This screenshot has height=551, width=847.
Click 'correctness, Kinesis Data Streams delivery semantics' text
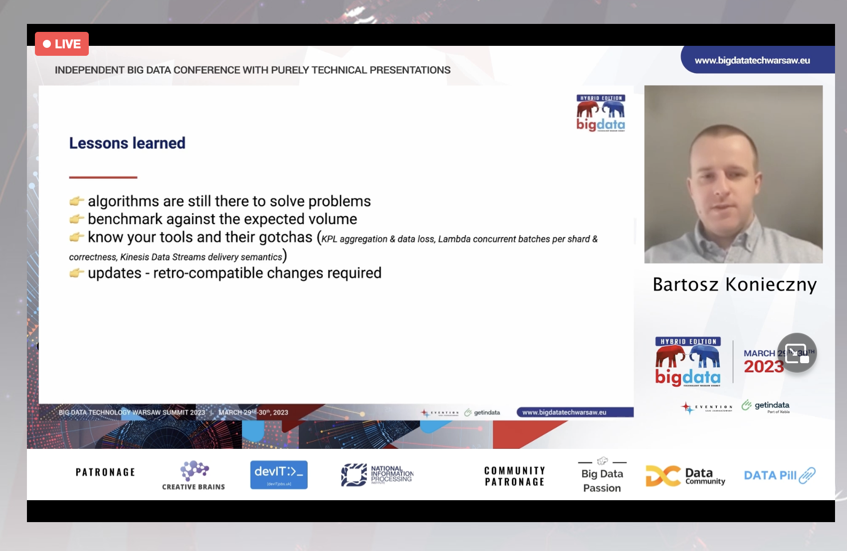click(176, 257)
